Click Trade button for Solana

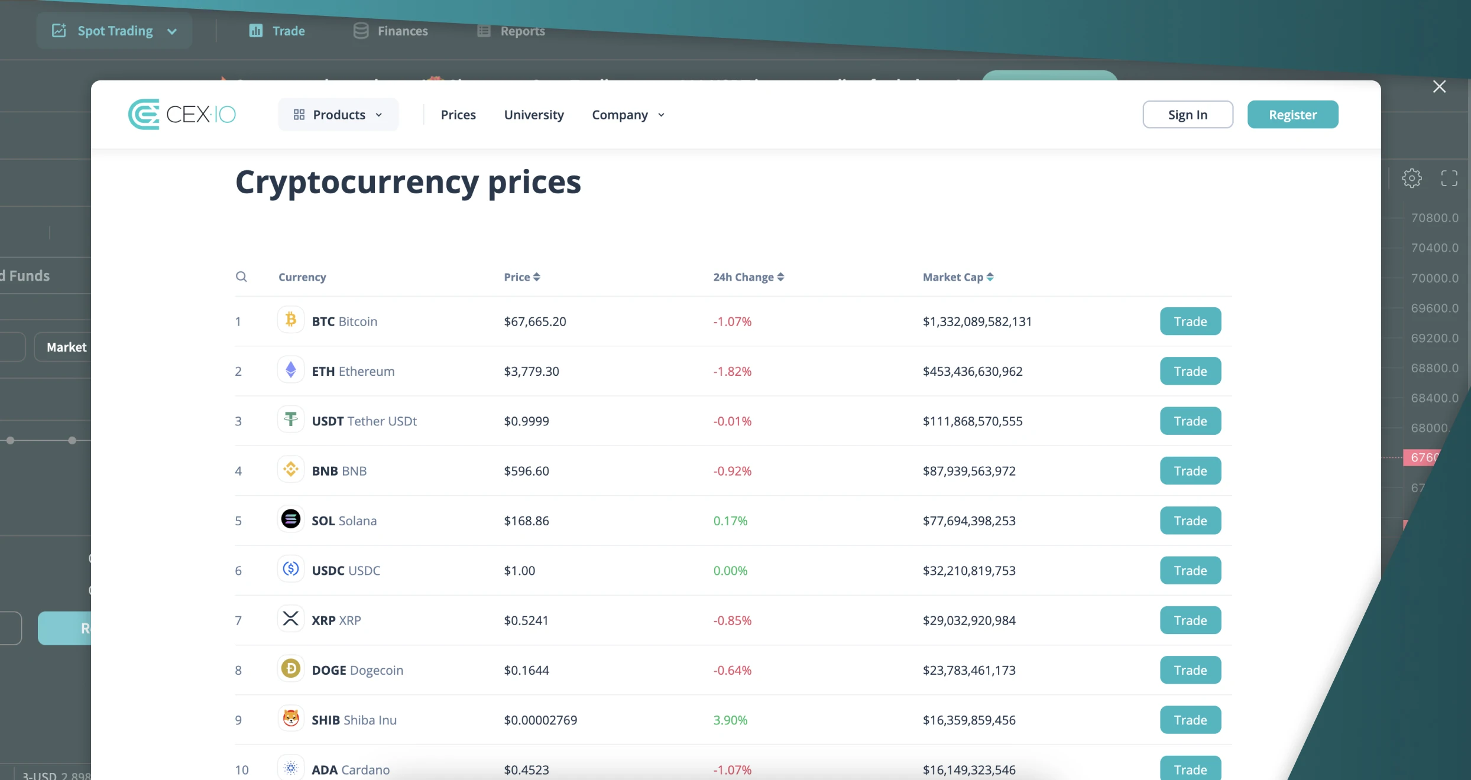(1190, 521)
